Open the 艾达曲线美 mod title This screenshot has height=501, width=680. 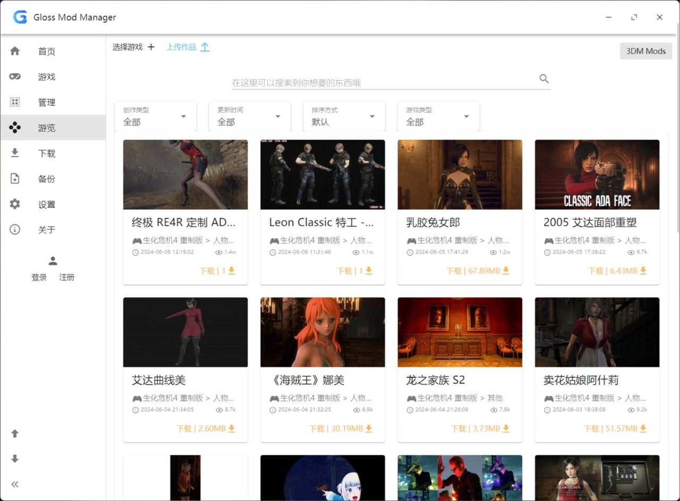tap(158, 380)
